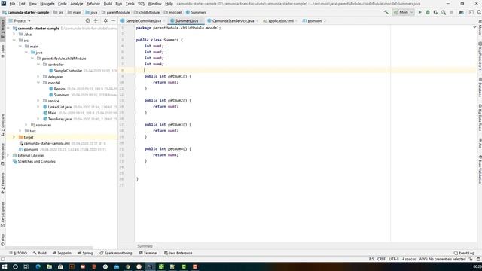
Task: Open Project panel gear settings
Action: coord(105,20)
